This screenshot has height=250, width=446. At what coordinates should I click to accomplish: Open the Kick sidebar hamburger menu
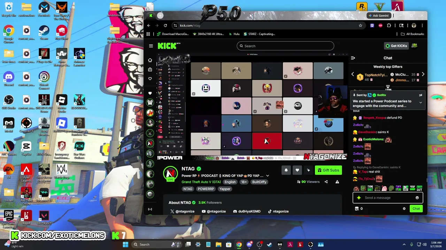click(x=151, y=46)
